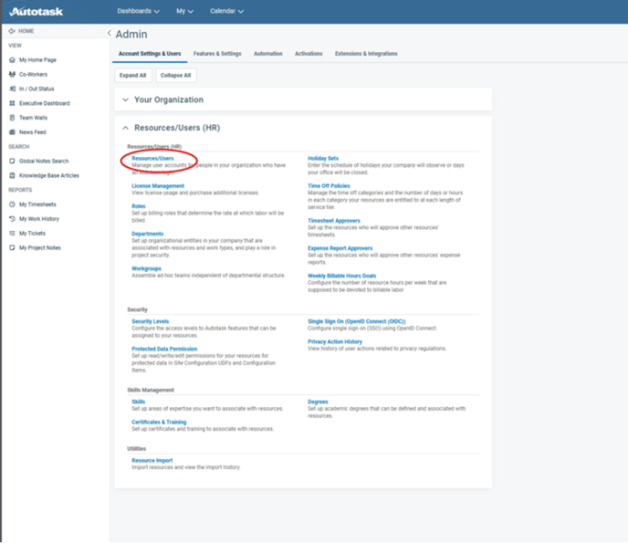Click the Utilities section heading

click(x=137, y=448)
